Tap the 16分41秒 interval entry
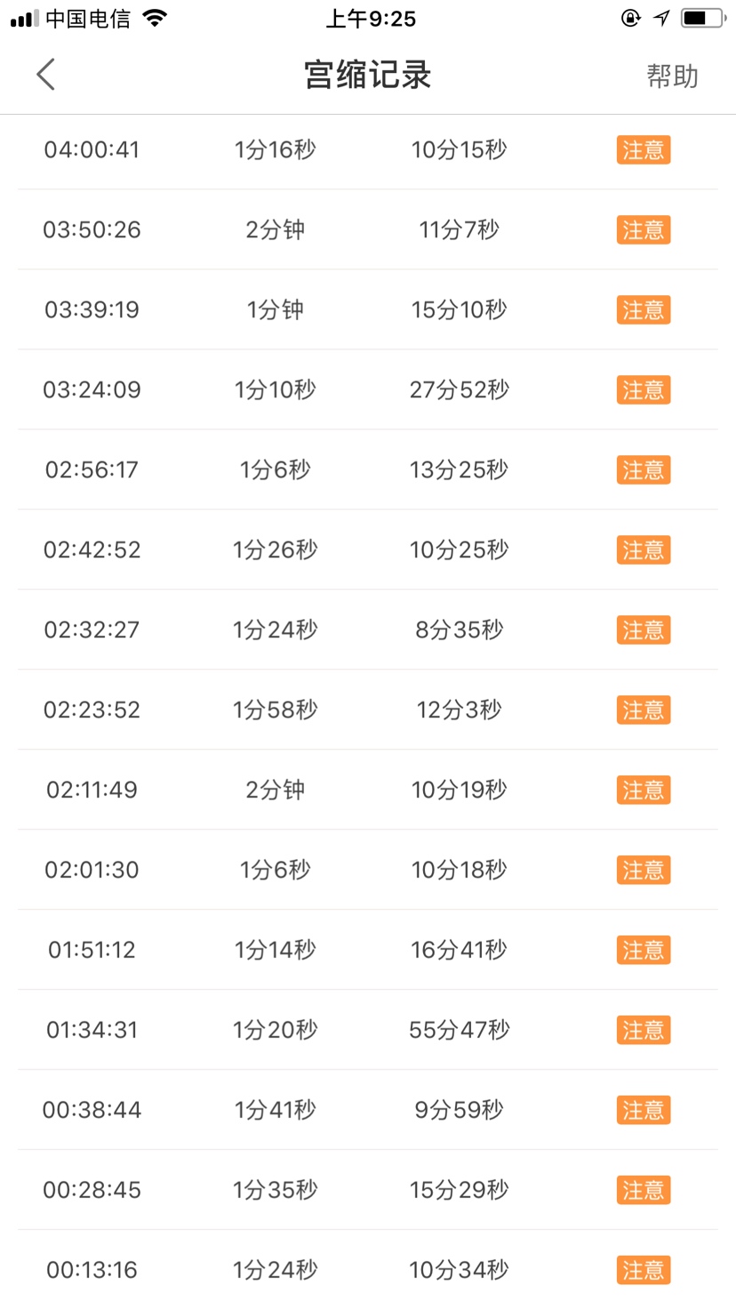This screenshot has width=736, height=1309. (459, 950)
